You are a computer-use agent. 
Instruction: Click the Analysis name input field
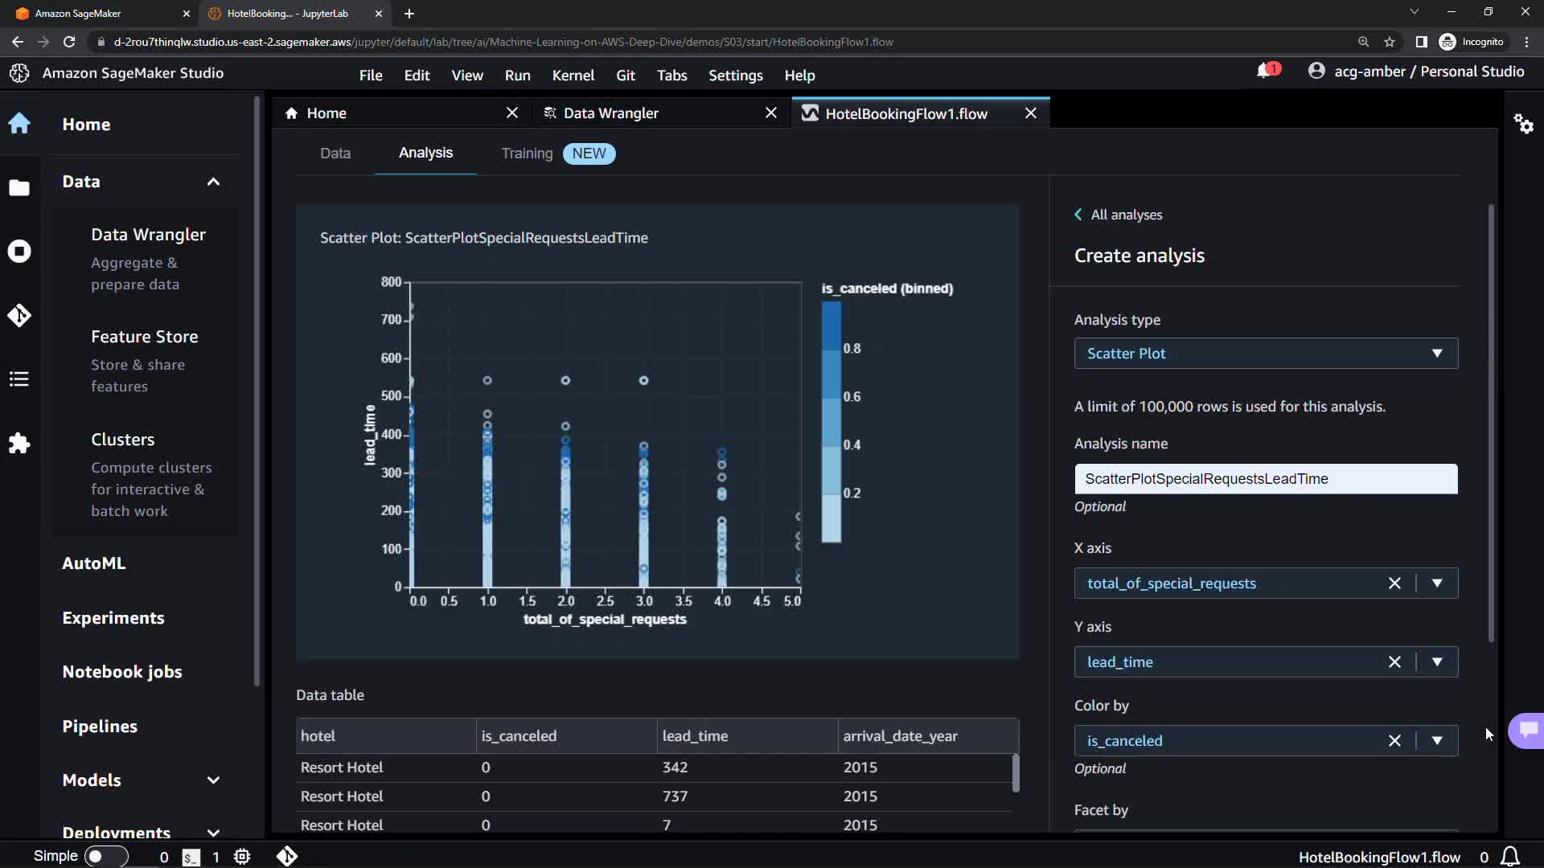point(1266,479)
